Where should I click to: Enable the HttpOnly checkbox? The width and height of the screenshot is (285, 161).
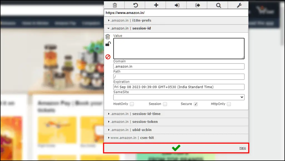229,104
